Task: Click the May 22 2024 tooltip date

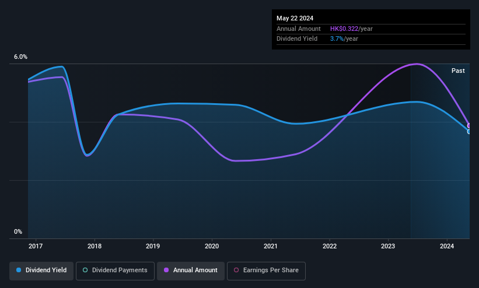Action: (295, 18)
